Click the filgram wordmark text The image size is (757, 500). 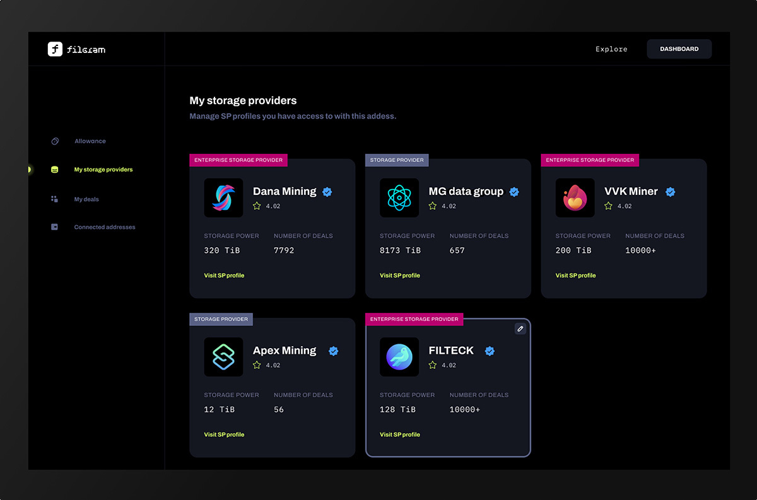pos(86,49)
